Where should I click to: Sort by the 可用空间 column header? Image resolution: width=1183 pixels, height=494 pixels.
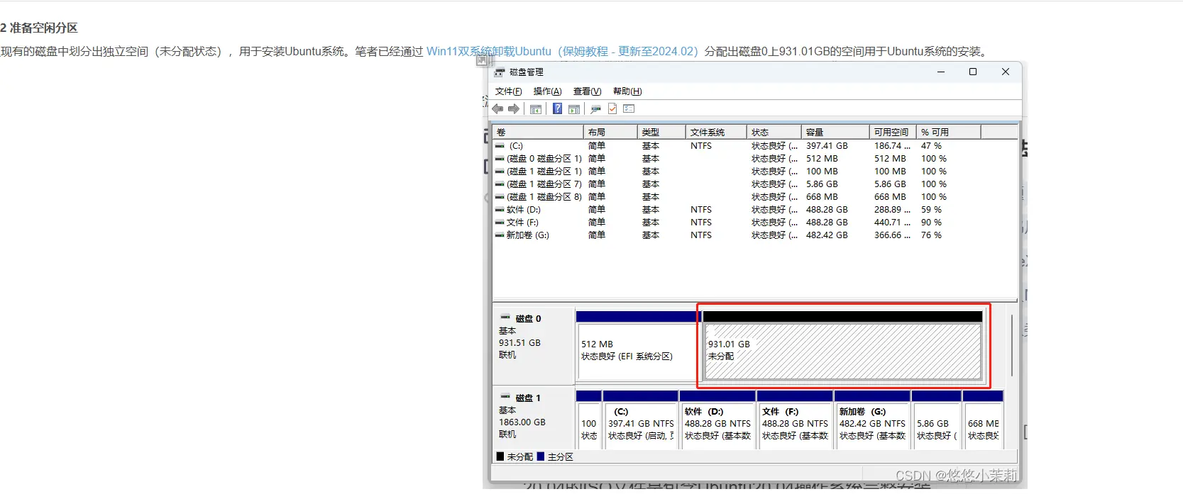(x=893, y=133)
